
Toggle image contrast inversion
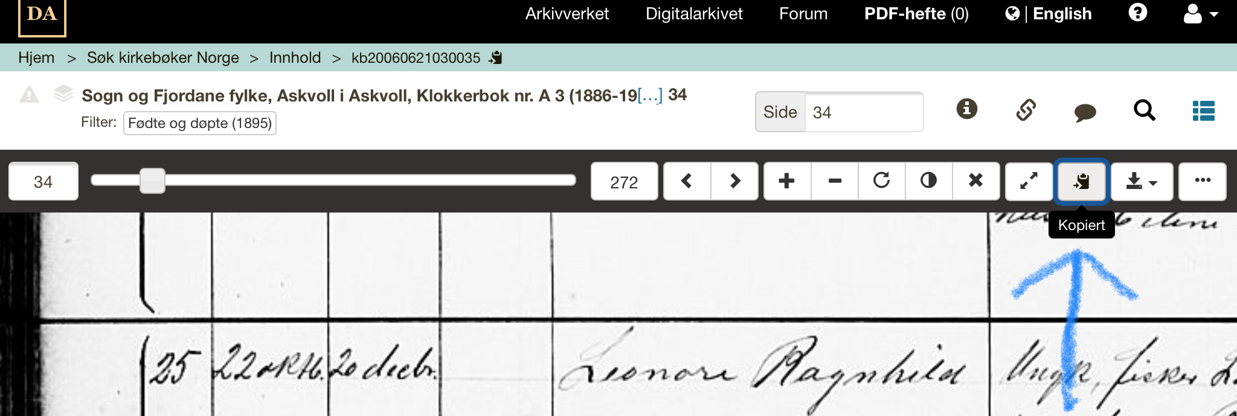click(929, 181)
